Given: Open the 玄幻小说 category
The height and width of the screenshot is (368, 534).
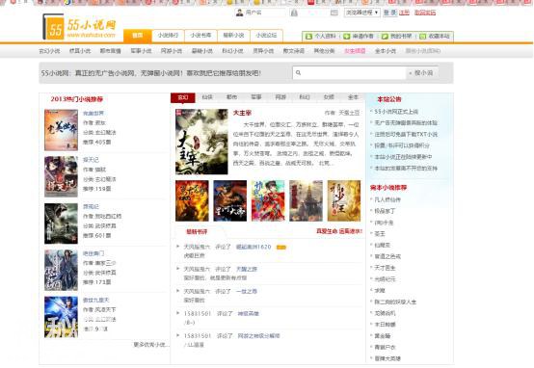Looking at the screenshot, I should pyautogui.click(x=49, y=51).
